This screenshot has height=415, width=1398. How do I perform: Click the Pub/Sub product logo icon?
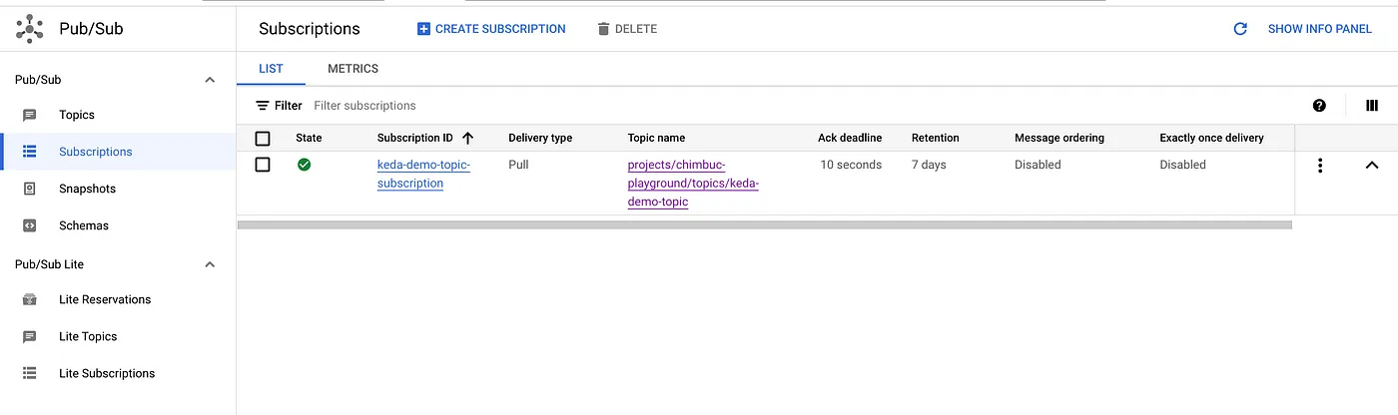pos(30,28)
